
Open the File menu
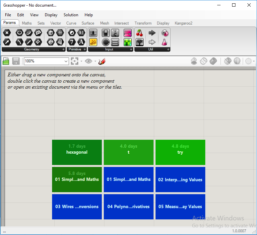[8, 15]
